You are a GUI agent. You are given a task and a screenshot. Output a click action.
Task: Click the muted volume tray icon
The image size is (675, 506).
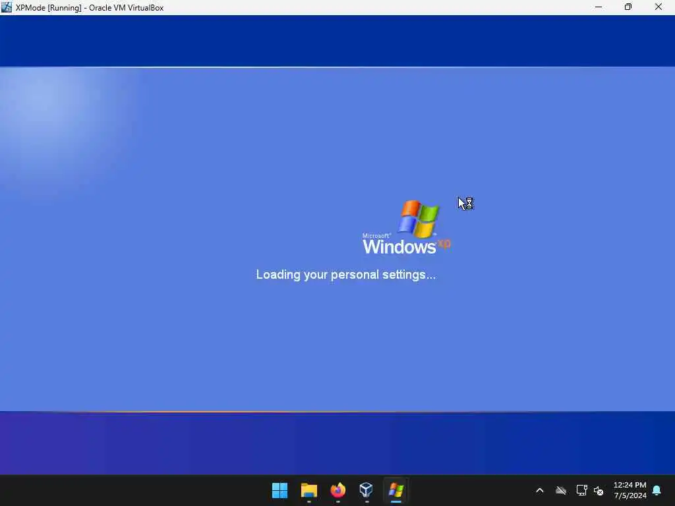(599, 490)
